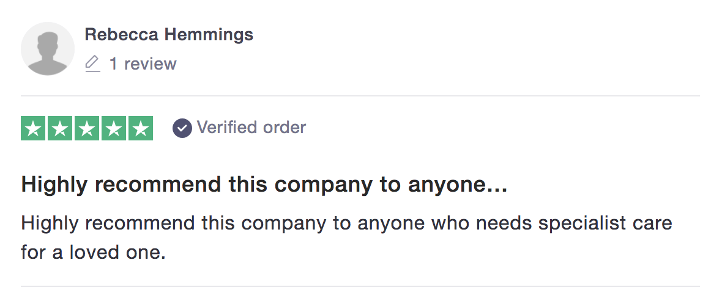Select the fifth green rating star
The height and width of the screenshot is (304, 722).
pos(141,129)
